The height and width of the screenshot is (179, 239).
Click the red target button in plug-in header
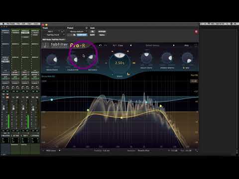coord(196,31)
